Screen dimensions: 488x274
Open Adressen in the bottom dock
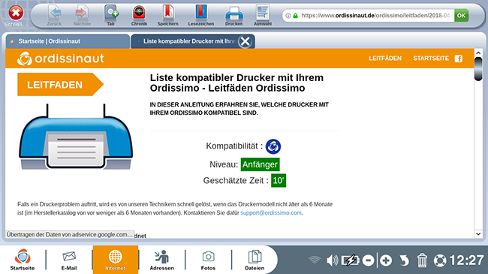(162, 260)
